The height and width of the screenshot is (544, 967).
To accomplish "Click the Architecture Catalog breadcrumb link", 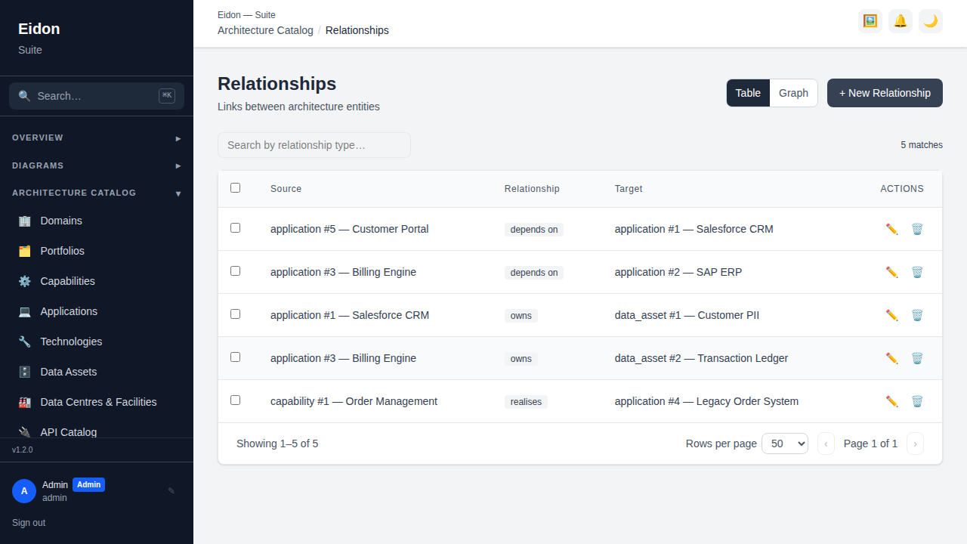I will coord(265,30).
